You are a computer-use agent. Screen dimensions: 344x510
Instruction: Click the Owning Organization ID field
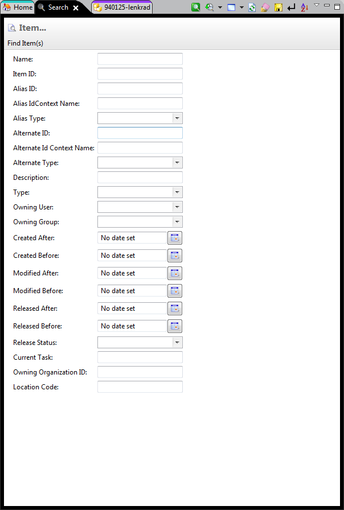tap(140, 372)
